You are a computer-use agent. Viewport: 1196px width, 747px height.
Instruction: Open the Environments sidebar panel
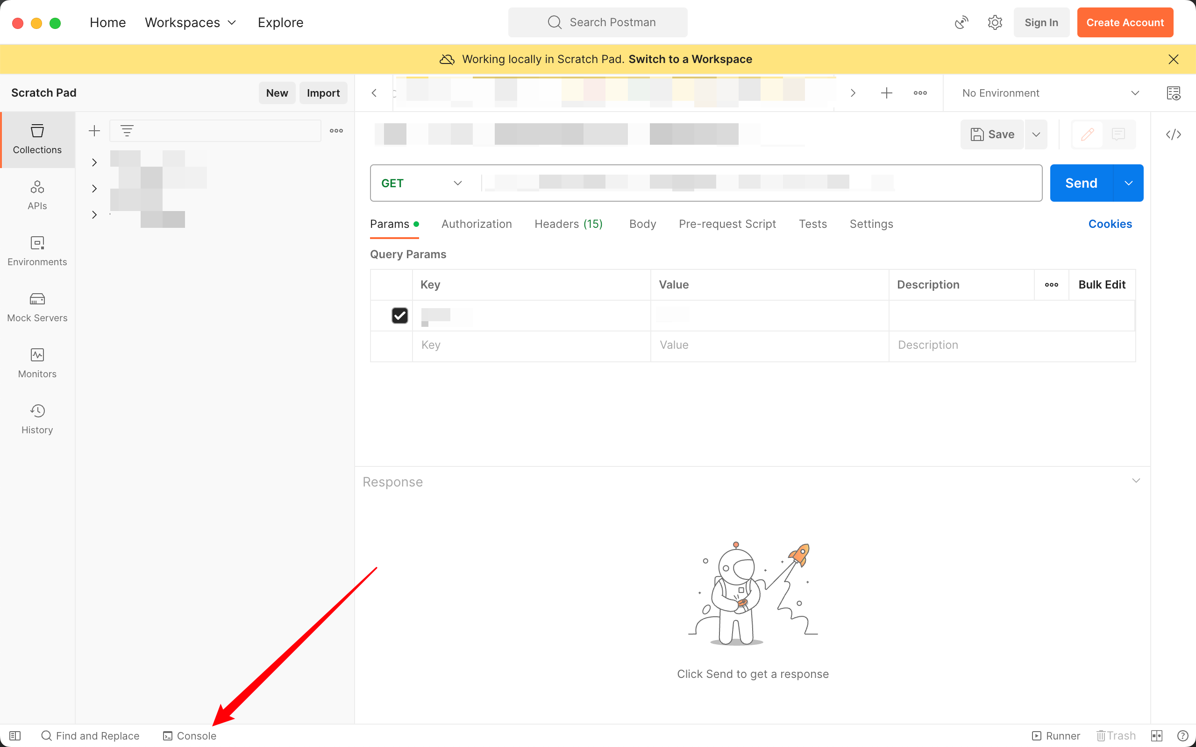pyautogui.click(x=37, y=251)
